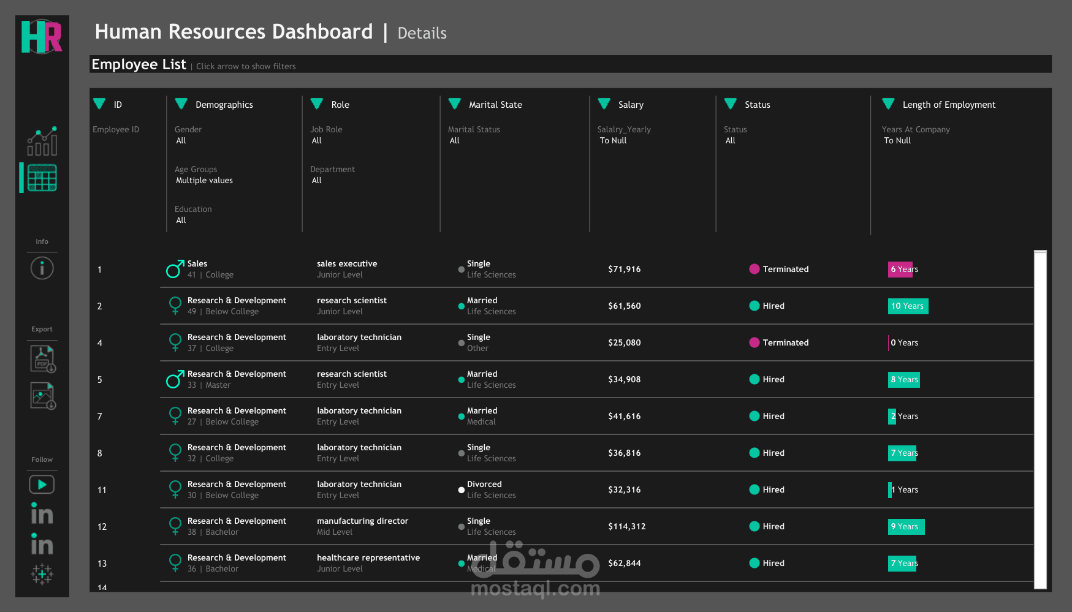This screenshot has width=1072, height=612.
Task: Expand the Marital State filter arrow
Action: 455,104
